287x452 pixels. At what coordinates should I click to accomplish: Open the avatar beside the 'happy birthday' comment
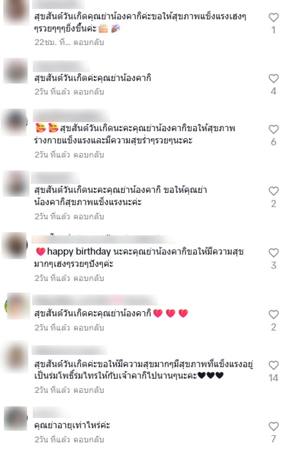point(14,246)
